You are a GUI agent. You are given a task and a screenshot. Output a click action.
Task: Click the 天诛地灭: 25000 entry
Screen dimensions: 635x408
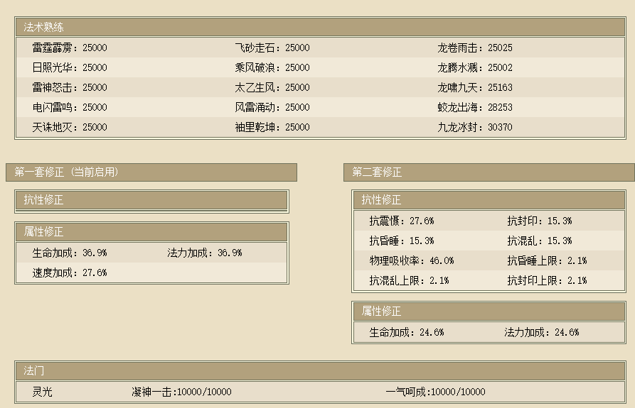click(70, 128)
